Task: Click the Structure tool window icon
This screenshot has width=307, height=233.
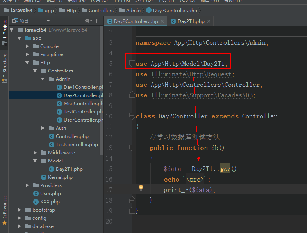Action: coord(4,81)
